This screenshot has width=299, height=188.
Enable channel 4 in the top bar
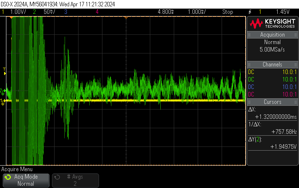point(97,12)
